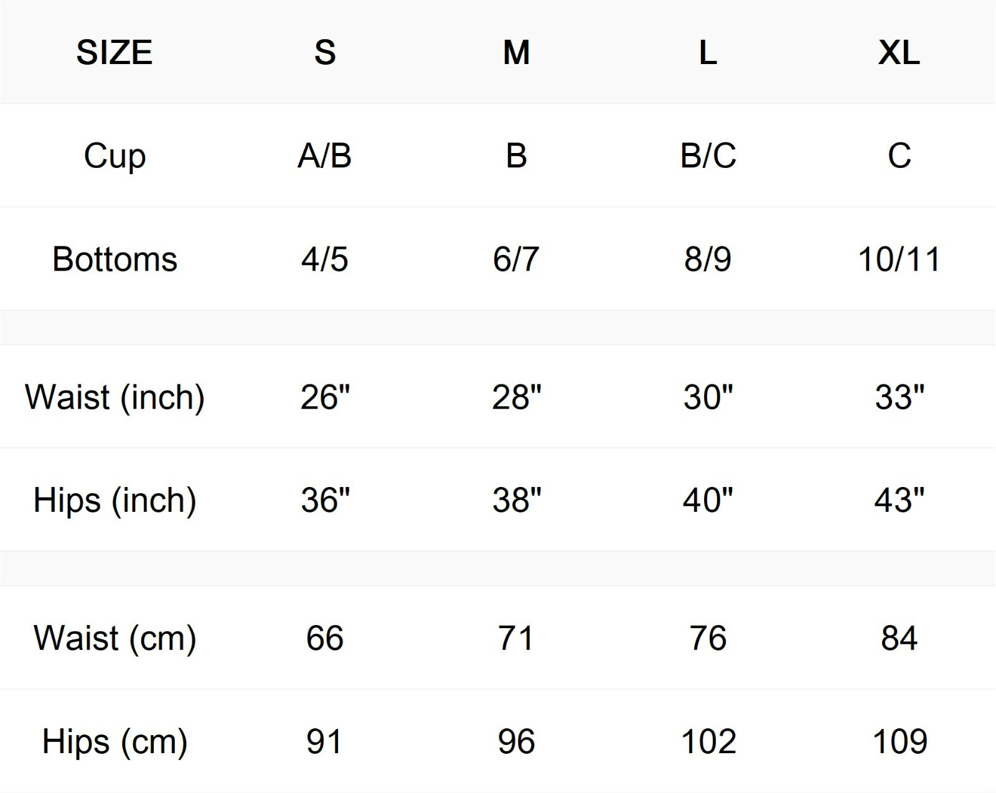Click the Waist (cm) row label

click(x=115, y=638)
